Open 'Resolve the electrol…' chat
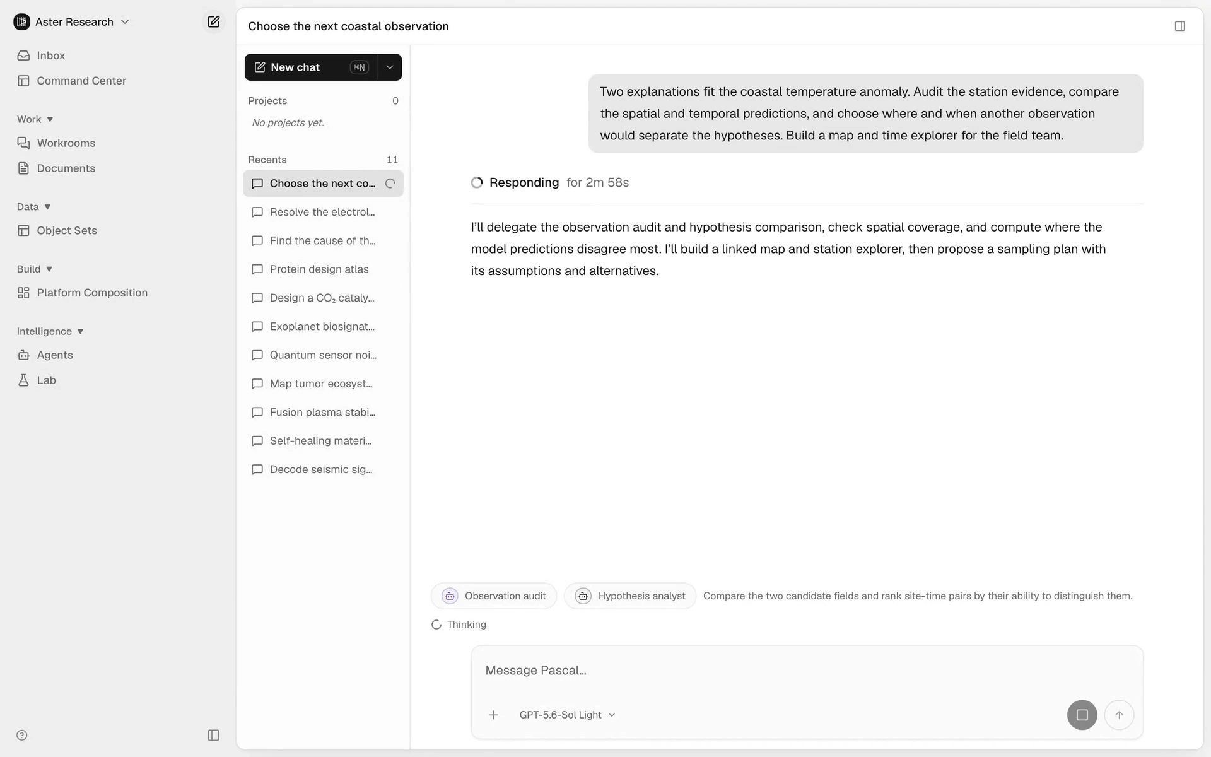Viewport: 1211px width, 757px height. tap(323, 212)
